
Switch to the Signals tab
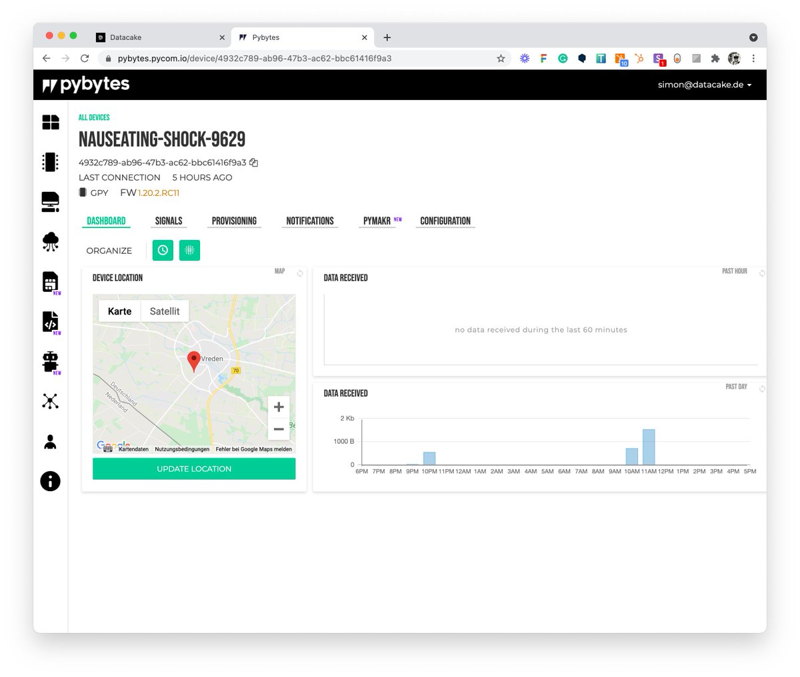click(x=169, y=221)
